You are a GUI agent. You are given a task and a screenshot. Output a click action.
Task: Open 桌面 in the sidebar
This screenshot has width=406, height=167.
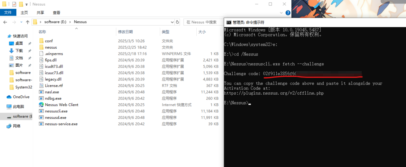19,43
